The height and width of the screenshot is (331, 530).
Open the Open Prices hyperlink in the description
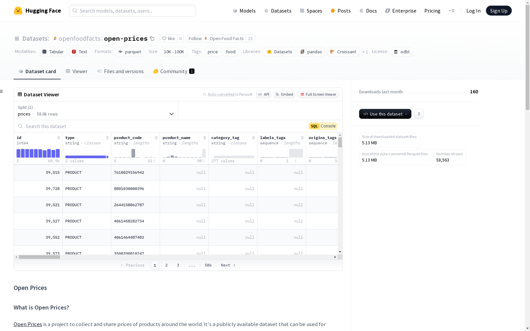(28, 324)
